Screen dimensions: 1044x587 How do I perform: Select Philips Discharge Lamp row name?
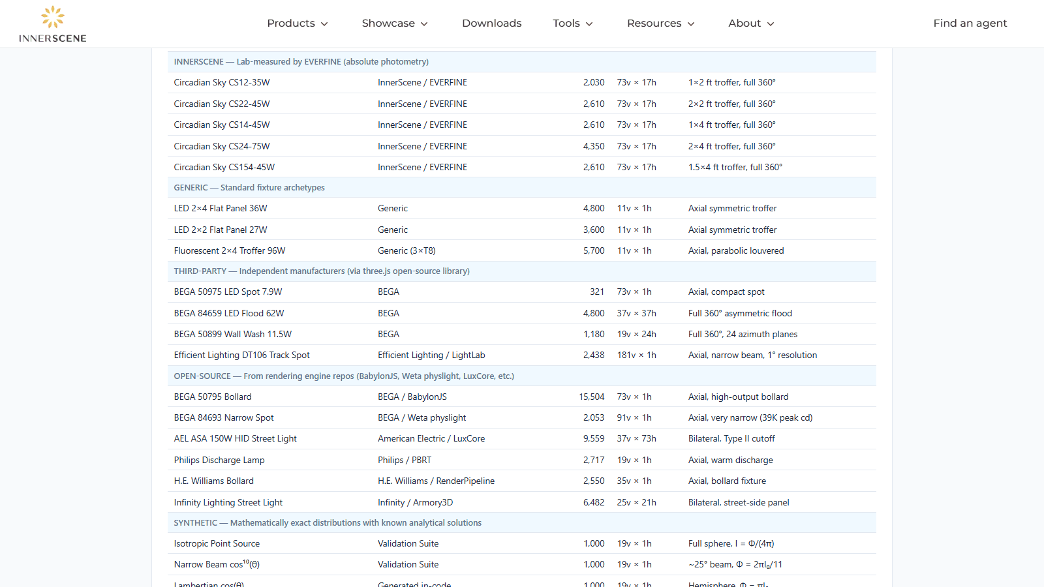219,460
